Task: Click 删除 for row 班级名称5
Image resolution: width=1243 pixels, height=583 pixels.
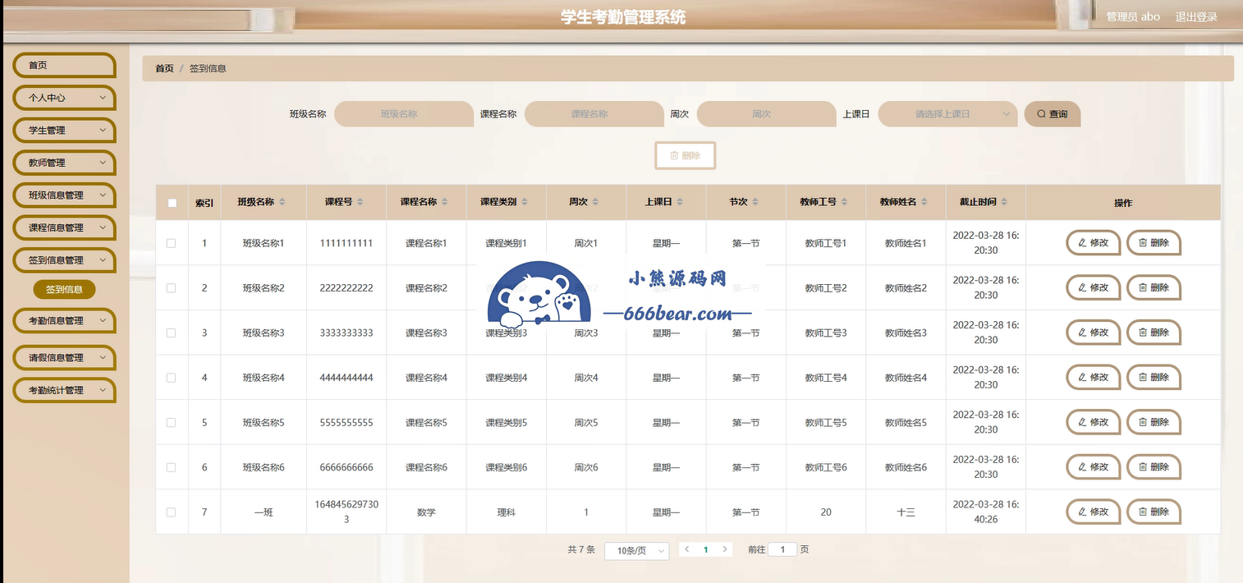Action: tap(1154, 422)
